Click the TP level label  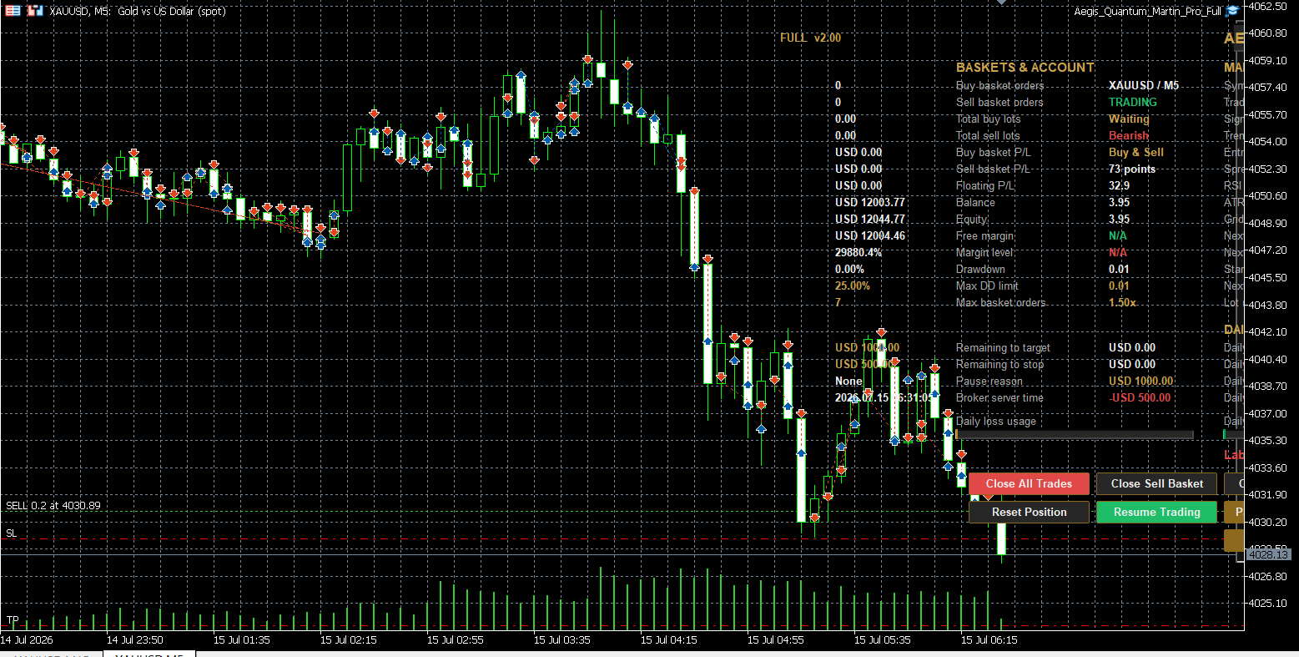(x=13, y=620)
